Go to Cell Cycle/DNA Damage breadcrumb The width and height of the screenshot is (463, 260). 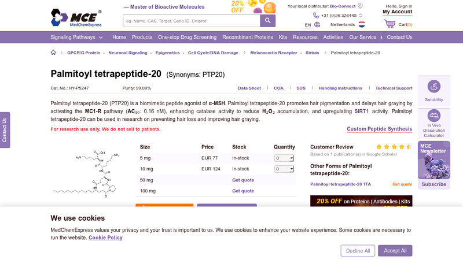point(213,53)
